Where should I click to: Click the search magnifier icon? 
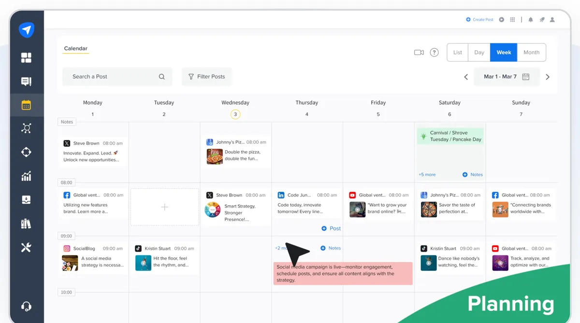point(162,77)
